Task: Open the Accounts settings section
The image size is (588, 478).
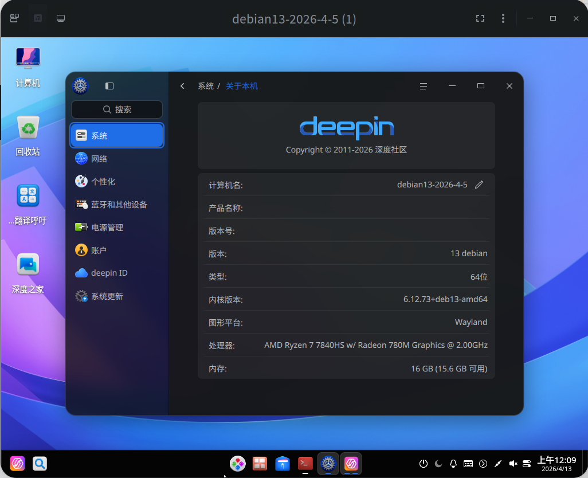Action: pos(99,250)
